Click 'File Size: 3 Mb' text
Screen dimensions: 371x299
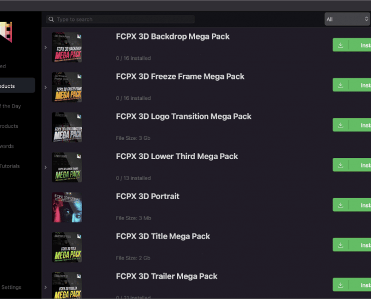pos(133,218)
